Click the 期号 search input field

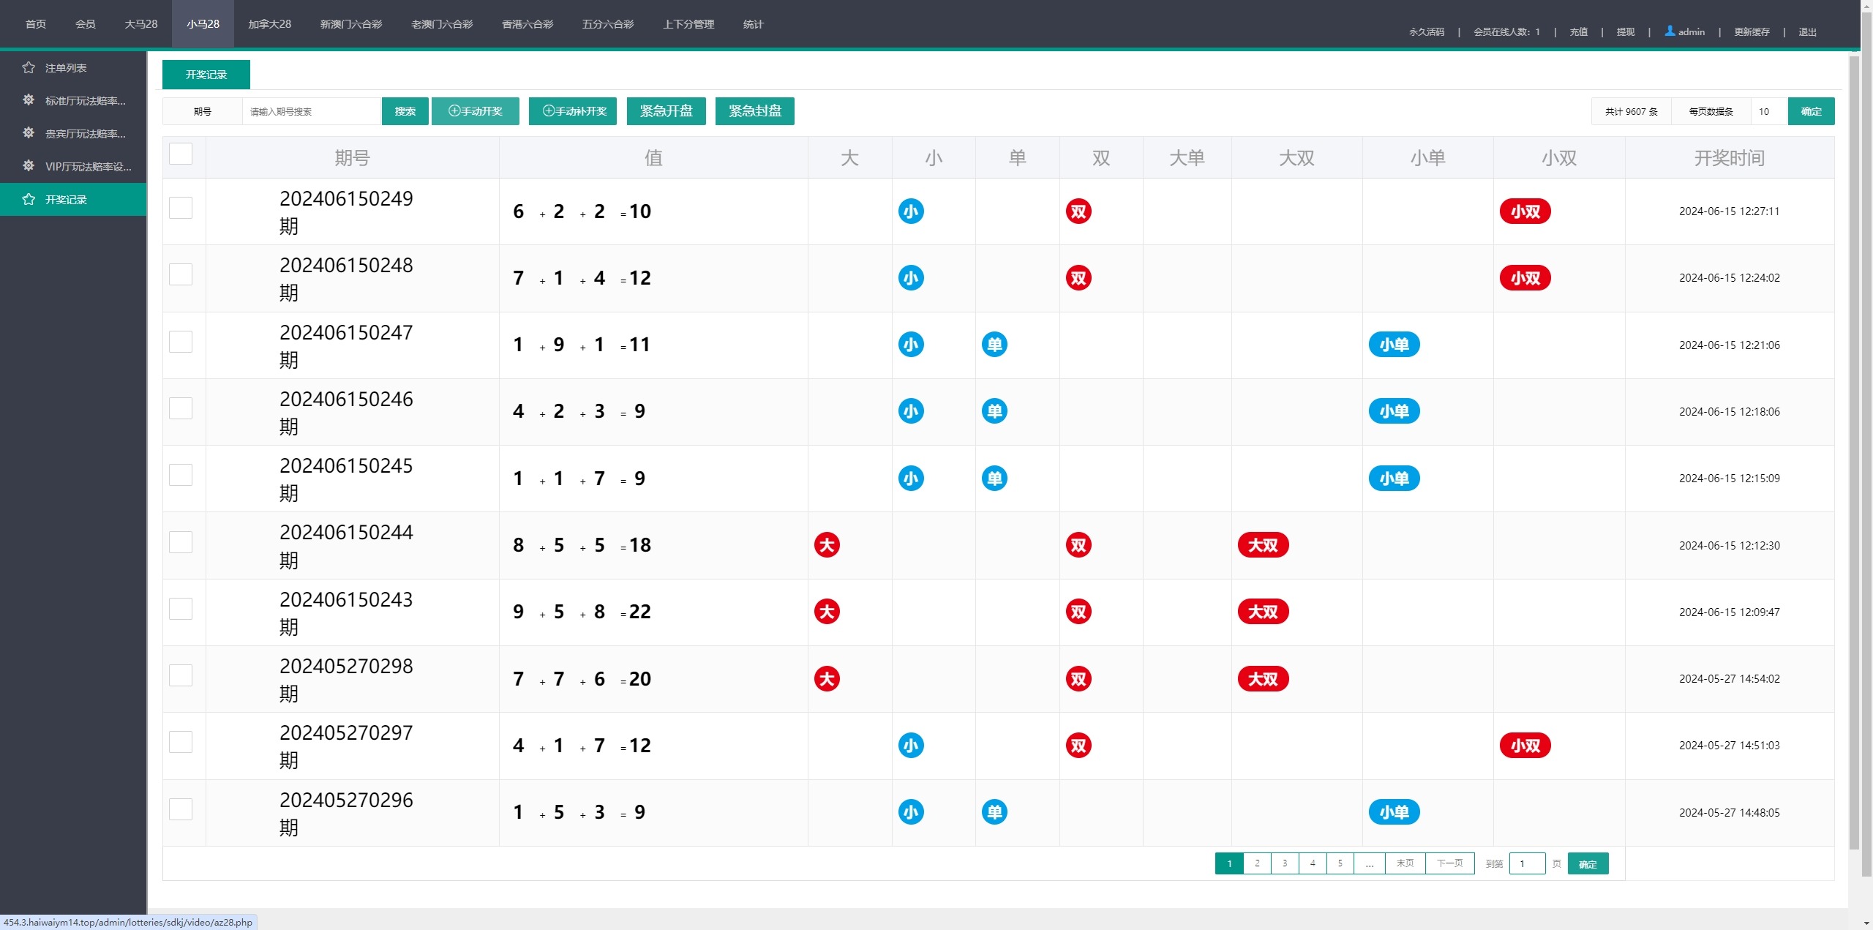[311, 111]
